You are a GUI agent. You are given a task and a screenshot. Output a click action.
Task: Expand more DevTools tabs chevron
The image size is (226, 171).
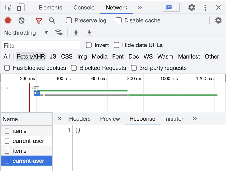coord(139,8)
